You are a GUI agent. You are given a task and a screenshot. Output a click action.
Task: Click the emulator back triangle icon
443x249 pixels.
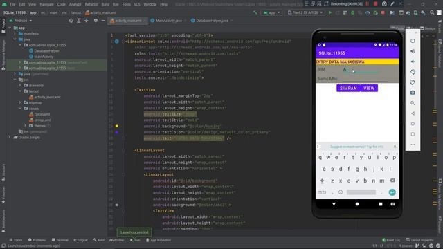[413, 113]
